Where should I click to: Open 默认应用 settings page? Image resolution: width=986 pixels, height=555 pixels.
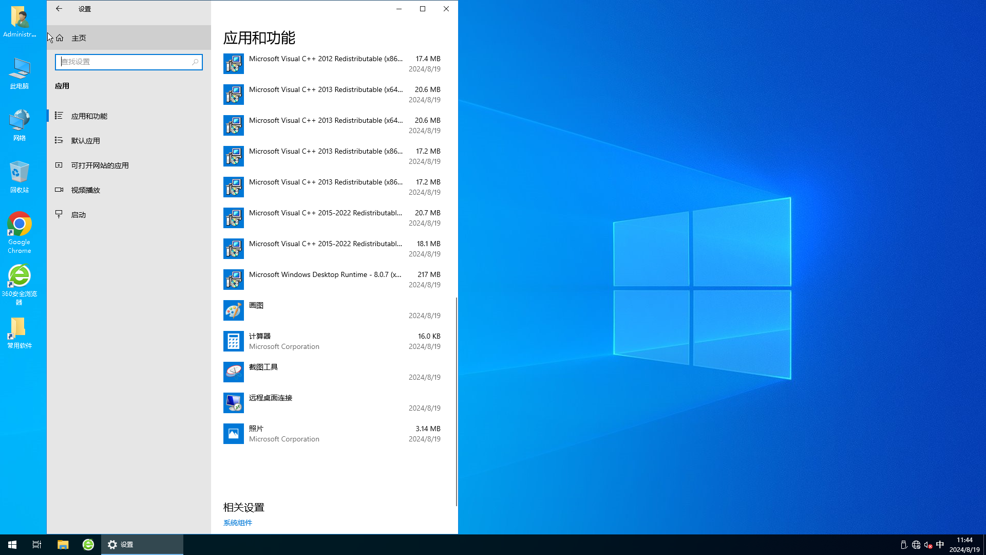[x=129, y=141]
